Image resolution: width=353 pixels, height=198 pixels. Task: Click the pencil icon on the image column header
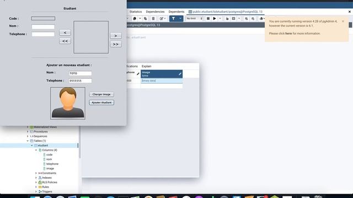click(180, 74)
